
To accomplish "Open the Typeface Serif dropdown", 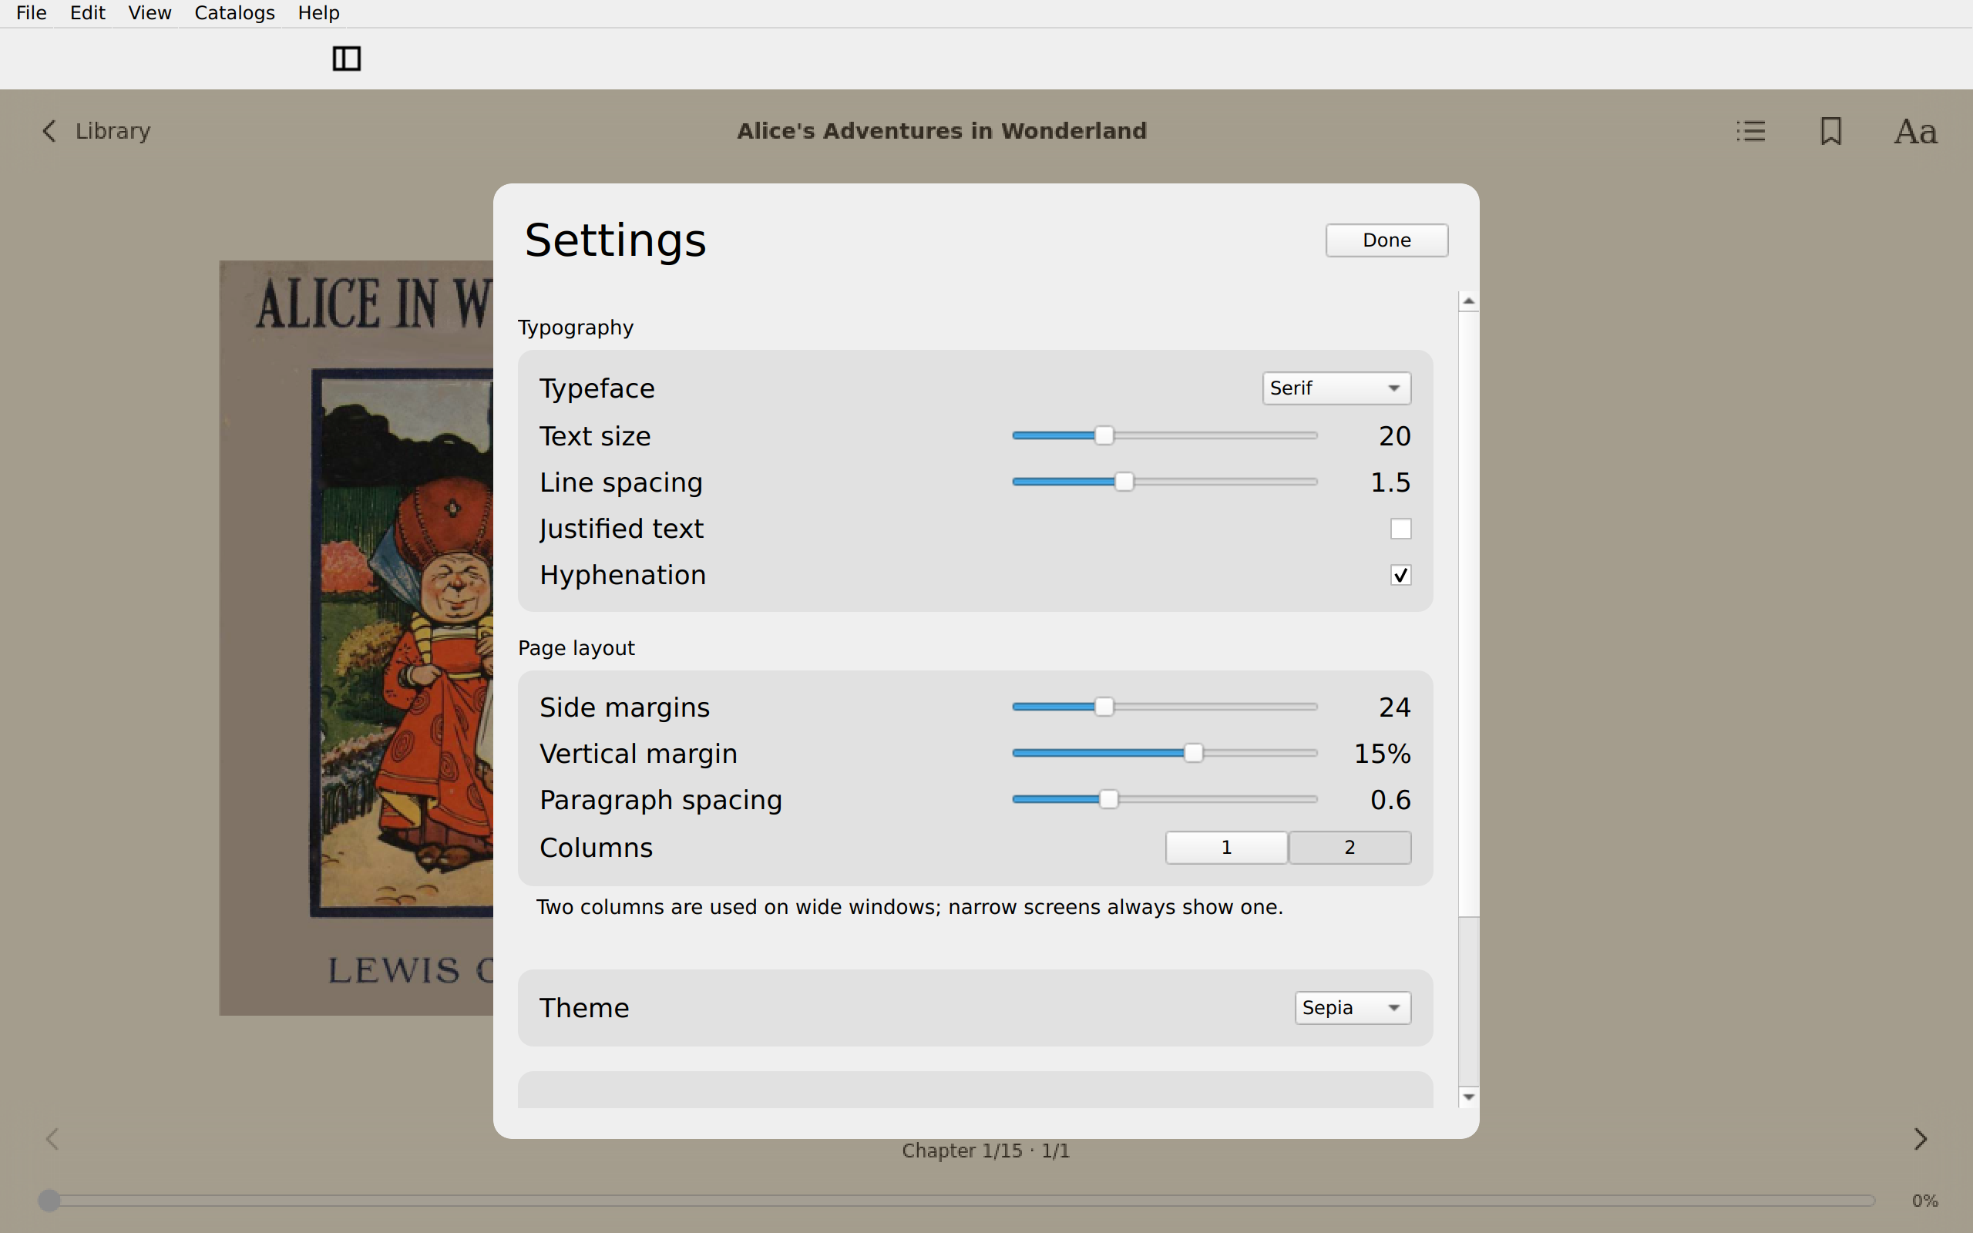I will 1336,388.
